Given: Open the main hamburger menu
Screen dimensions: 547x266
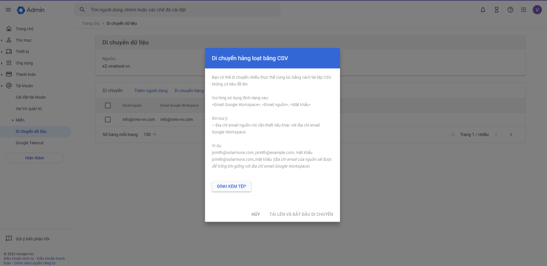Looking at the screenshot, I should click(x=8, y=10).
